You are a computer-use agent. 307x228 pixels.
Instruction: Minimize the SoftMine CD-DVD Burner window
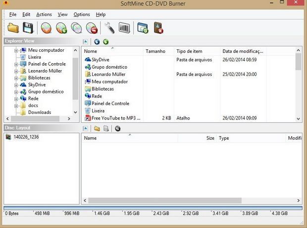271,3
